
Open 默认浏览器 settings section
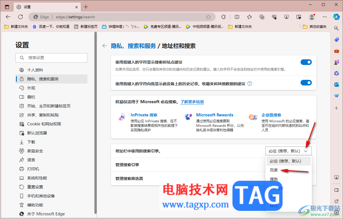click(51, 133)
